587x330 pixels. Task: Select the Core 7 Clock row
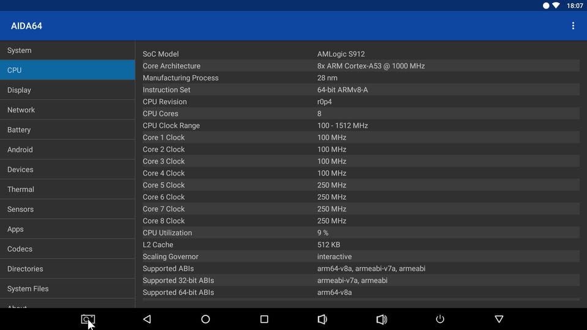tap(361, 209)
